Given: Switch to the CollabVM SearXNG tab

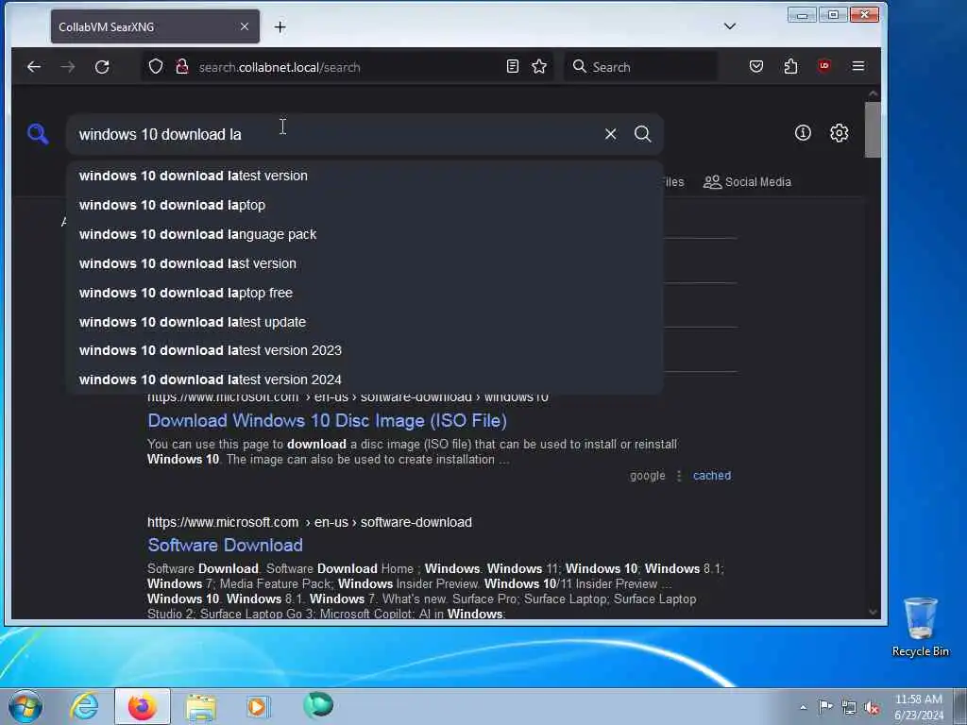Looking at the screenshot, I should (156, 26).
